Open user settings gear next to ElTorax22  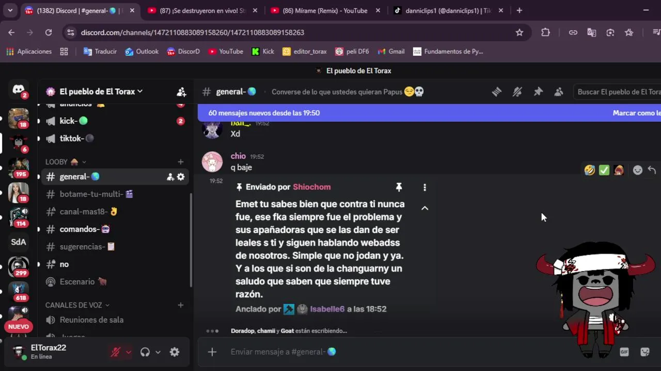[x=175, y=352]
